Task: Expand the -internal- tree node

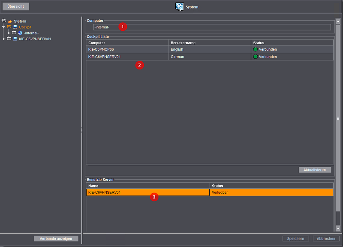Action: click(9, 33)
